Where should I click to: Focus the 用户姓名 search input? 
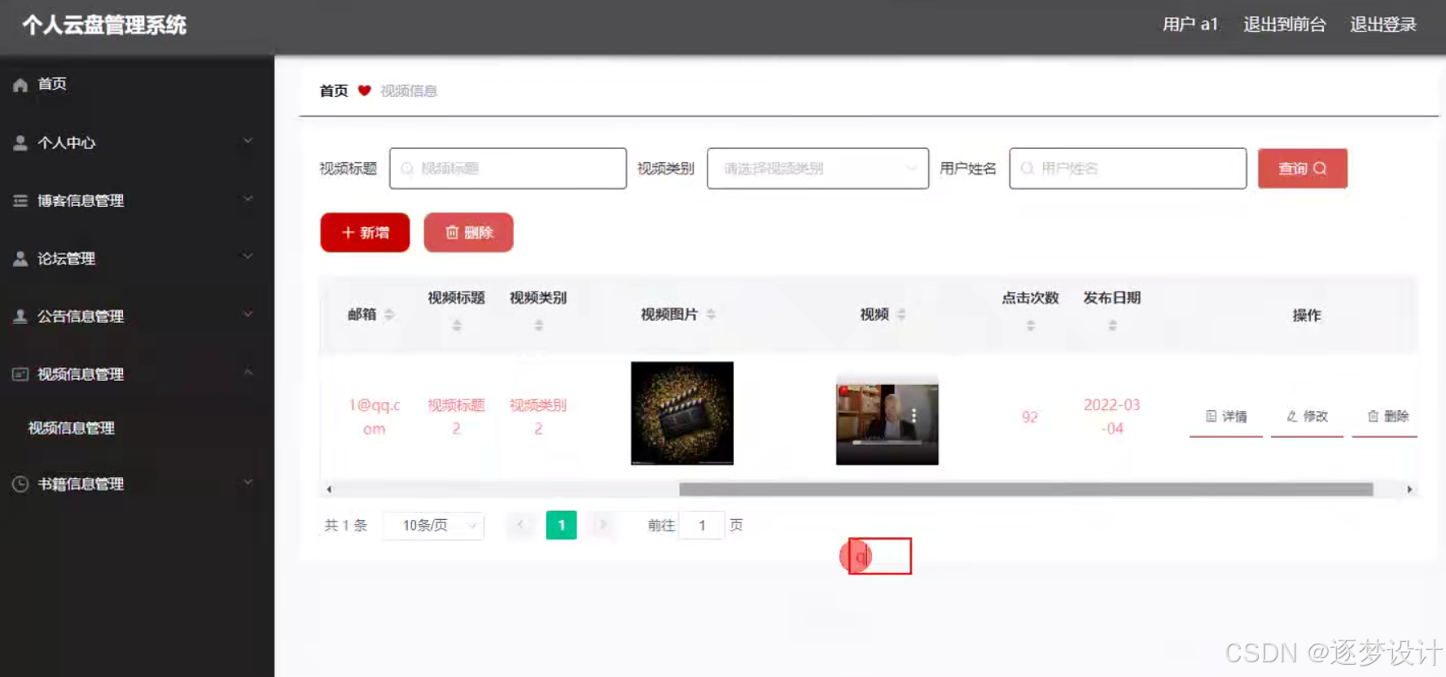1128,168
